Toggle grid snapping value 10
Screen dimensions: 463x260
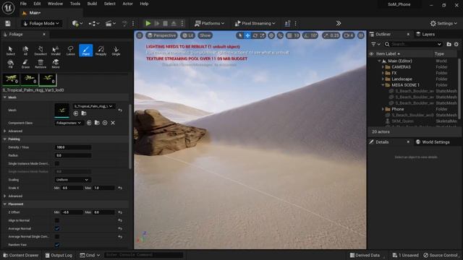click(293, 35)
